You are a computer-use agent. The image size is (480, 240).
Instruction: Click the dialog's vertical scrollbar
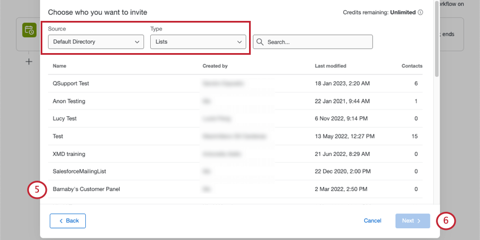coord(435,40)
